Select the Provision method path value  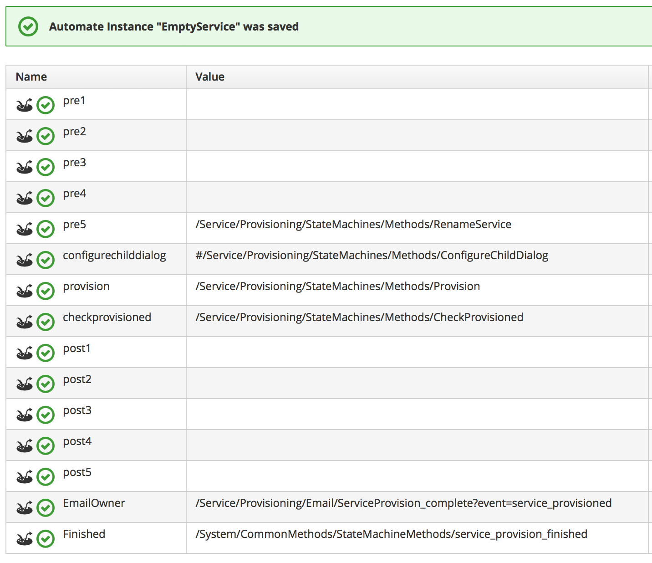coord(338,287)
